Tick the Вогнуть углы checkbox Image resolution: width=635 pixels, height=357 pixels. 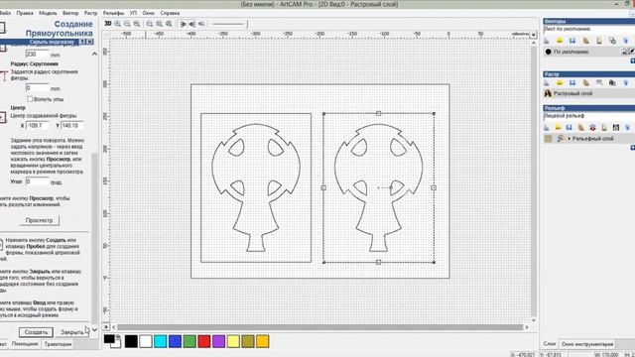(x=30, y=99)
